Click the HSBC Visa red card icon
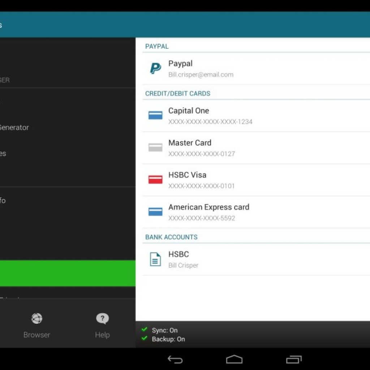 (x=155, y=180)
